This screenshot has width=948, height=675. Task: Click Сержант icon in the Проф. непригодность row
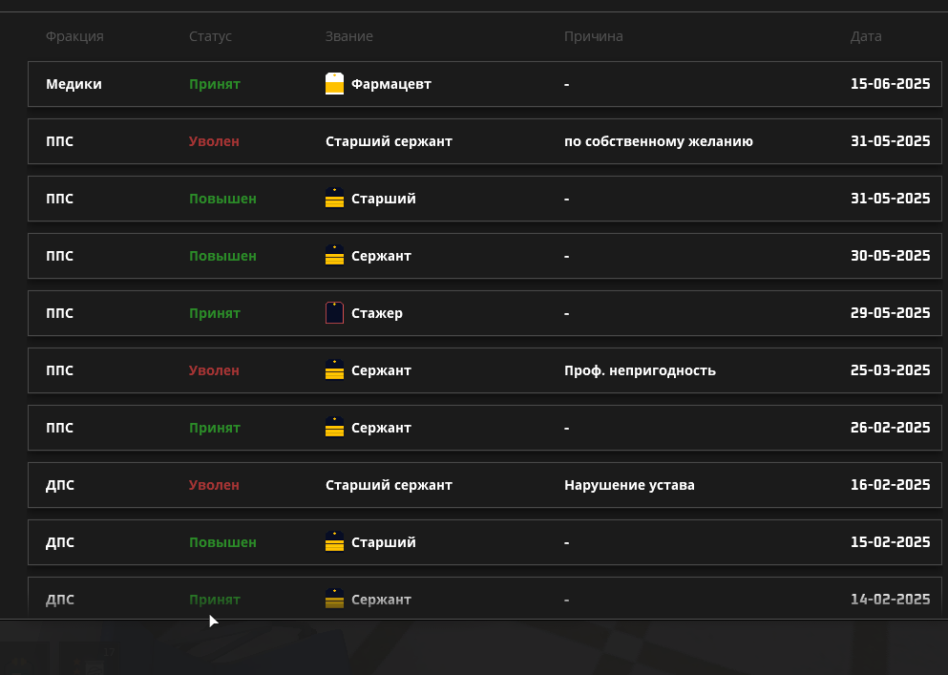[334, 370]
